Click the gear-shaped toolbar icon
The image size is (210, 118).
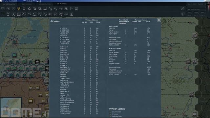click(x=29, y=9)
